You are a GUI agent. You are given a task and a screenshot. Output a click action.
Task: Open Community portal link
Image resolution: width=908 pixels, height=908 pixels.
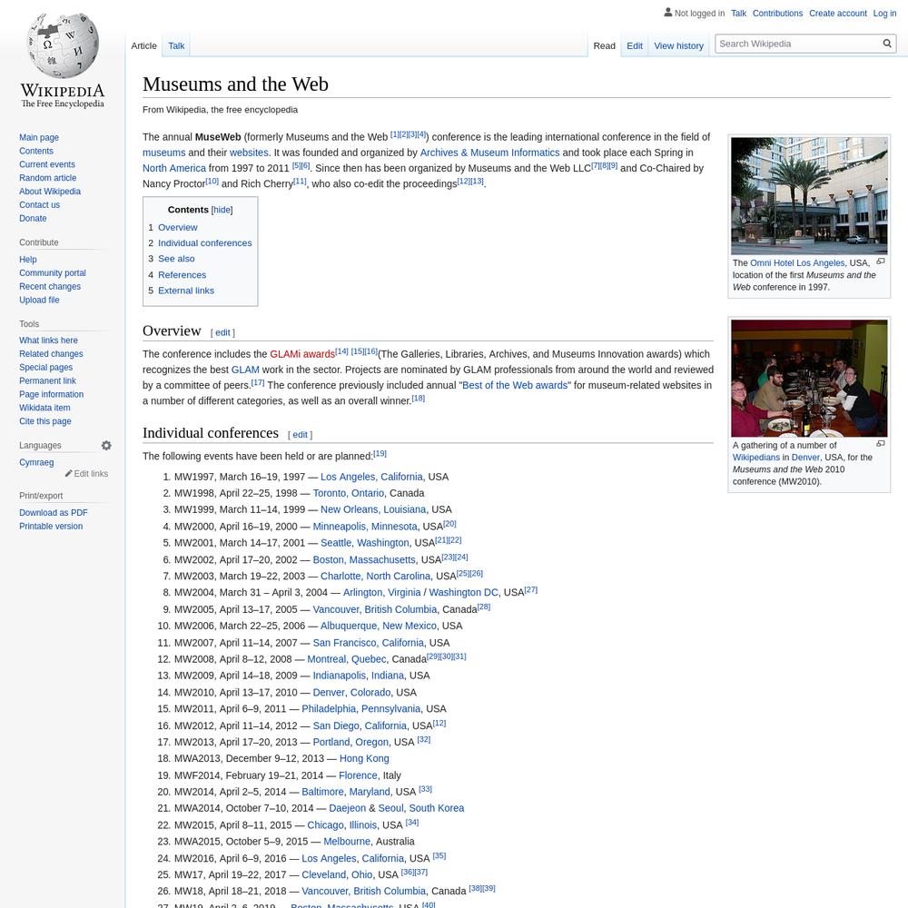53,273
